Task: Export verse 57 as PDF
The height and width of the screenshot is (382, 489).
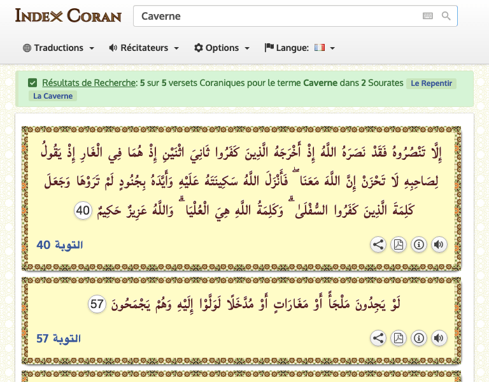Action: click(399, 339)
